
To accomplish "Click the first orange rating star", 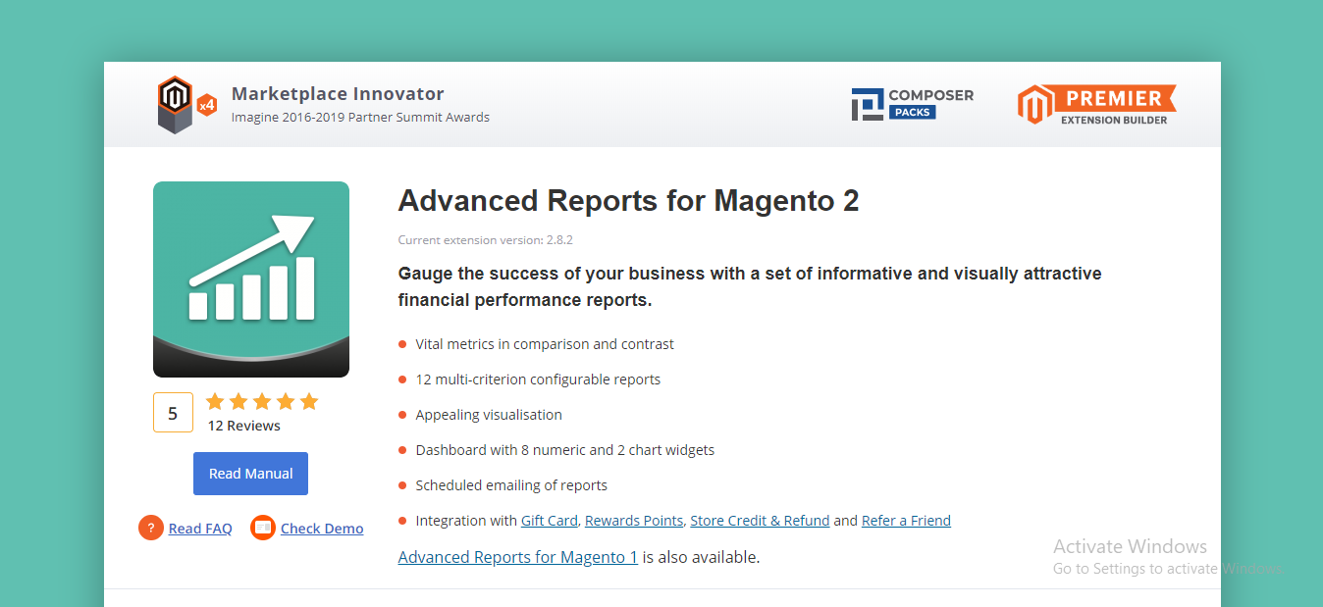I will pos(215,401).
